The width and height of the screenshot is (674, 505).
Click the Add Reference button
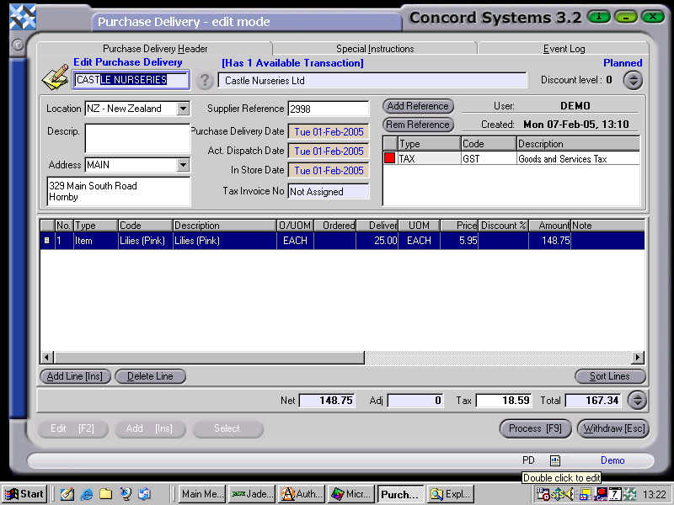[x=417, y=107]
